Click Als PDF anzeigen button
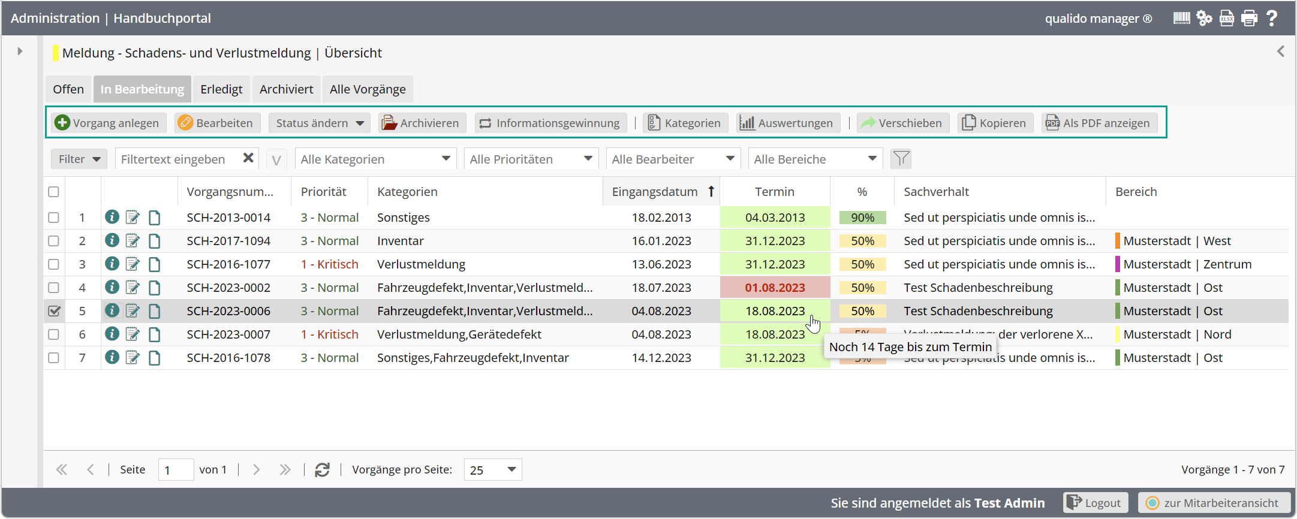The width and height of the screenshot is (1297, 519). (1099, 123)
